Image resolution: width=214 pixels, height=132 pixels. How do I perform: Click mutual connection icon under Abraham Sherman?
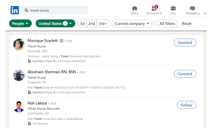point(29,92)
